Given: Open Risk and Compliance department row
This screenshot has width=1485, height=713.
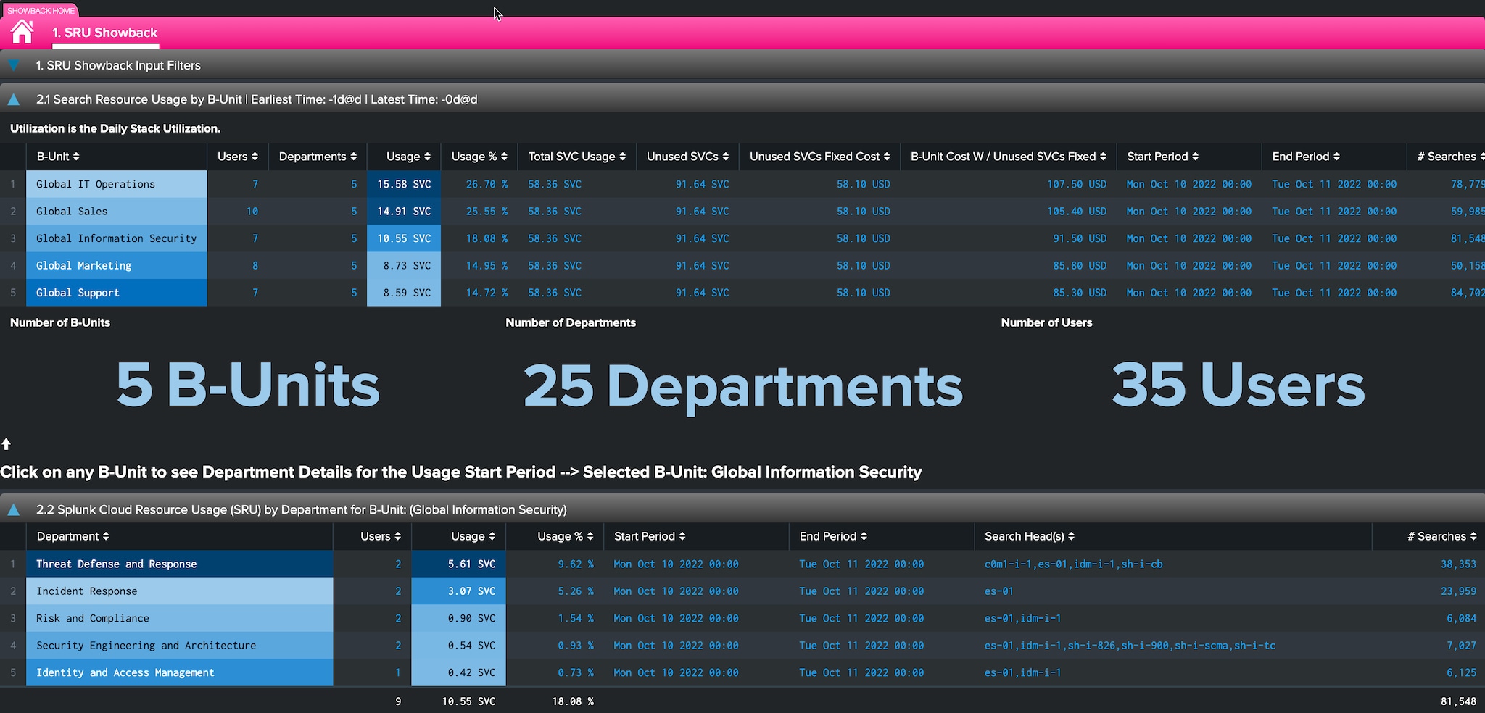Looking at the screenshot, I should [x=180, y=618].
